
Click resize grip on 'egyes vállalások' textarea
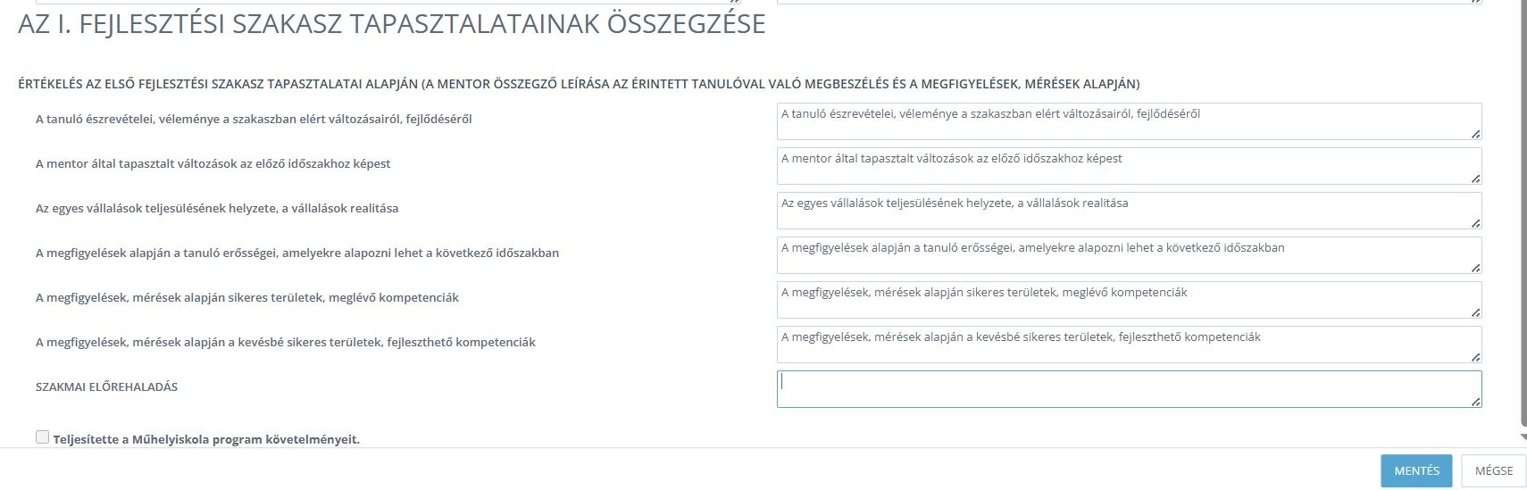pos(1475,223)
